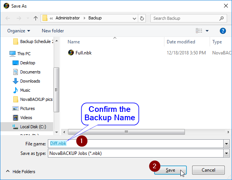The image size is (232, 180).
Task: Click the navigation pane vertical scrollbar thumb
Action: coord(56,90)
